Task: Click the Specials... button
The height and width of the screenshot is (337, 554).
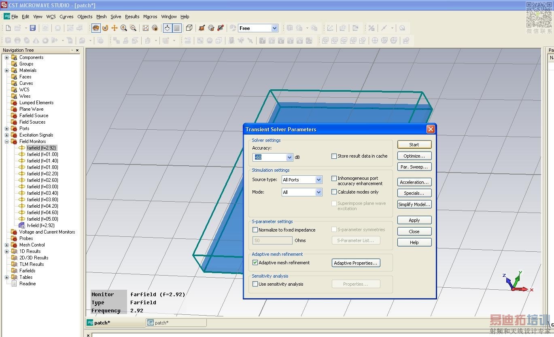Action: coord(414,193)
